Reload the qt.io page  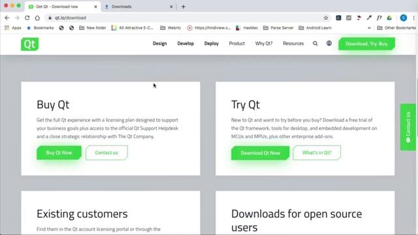click(27, 18)
